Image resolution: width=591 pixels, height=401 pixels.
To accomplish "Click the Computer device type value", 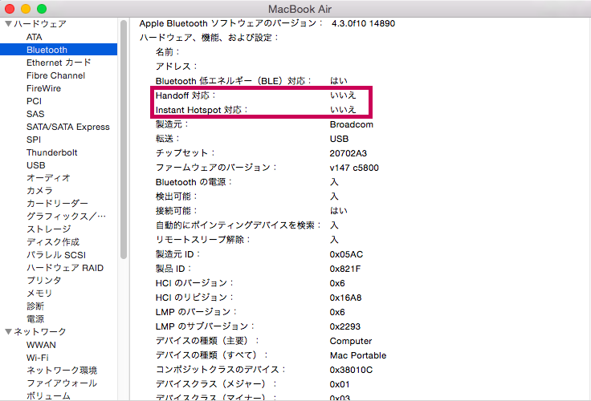I will (351, 341).
